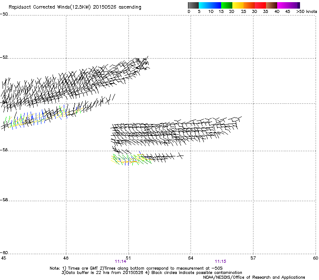Select the red 30-35 knots color band

[260, 5]
